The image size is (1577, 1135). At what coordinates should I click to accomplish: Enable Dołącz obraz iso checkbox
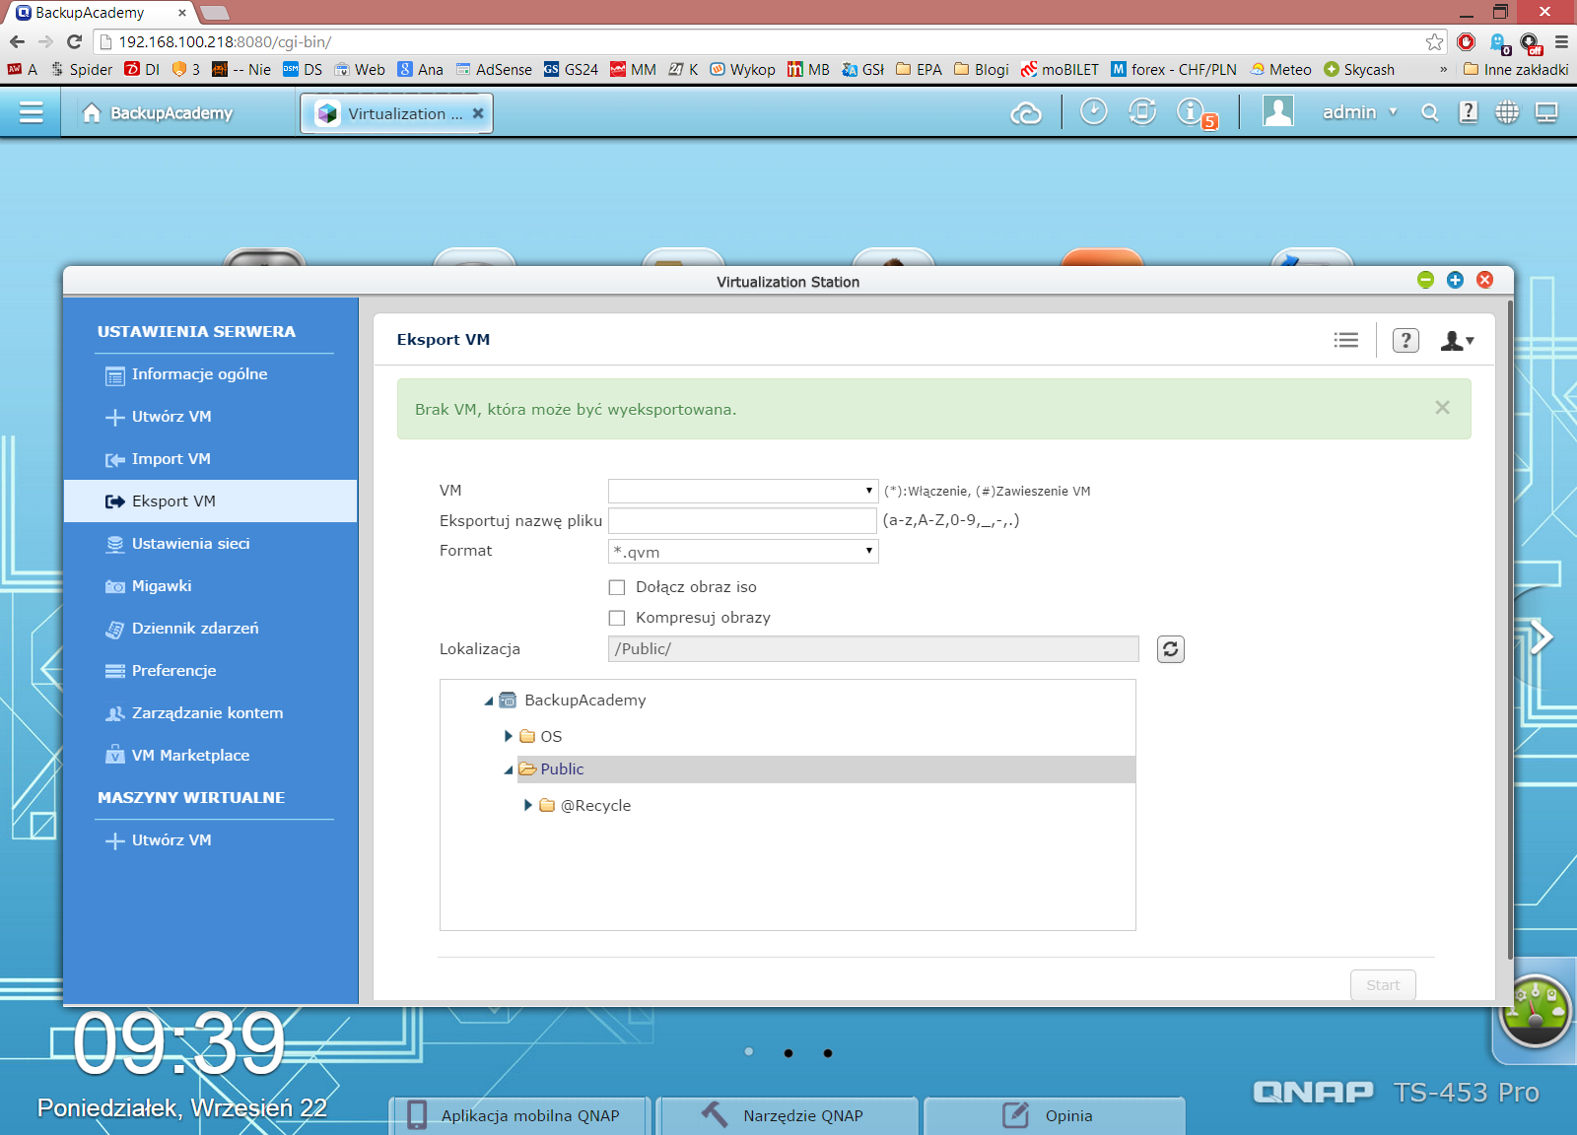click(617, 587)
